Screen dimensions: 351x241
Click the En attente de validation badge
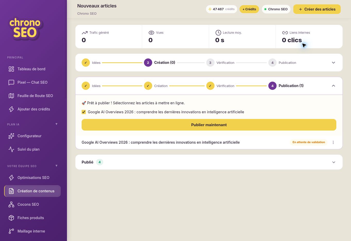click(309, 142)
